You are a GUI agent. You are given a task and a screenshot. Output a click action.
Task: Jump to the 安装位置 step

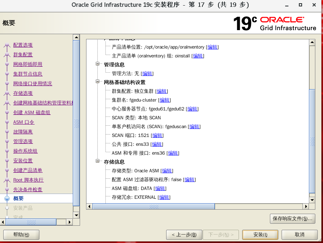coord(23,161)
